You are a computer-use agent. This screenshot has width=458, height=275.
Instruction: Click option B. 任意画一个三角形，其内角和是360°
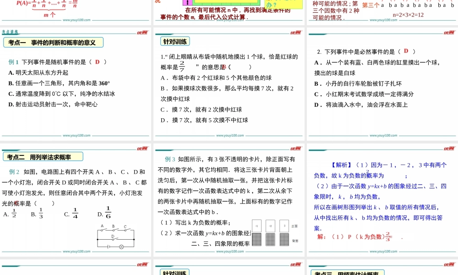pyautogui.click(x=59, y=83)
